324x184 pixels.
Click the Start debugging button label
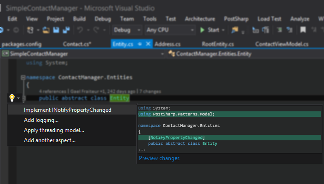pyautogui.click(x=213, y=30)
